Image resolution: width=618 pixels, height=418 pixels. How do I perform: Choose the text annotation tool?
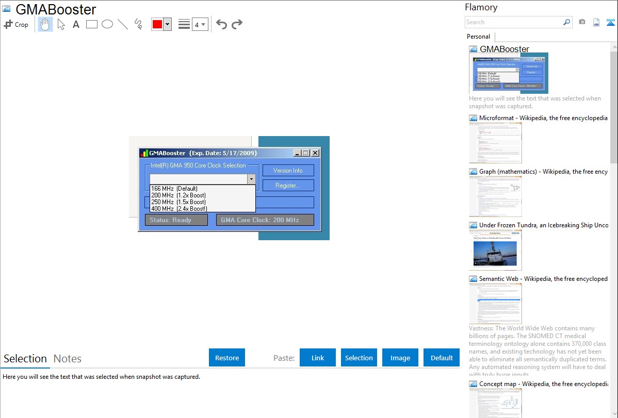(x=76, y=24)
